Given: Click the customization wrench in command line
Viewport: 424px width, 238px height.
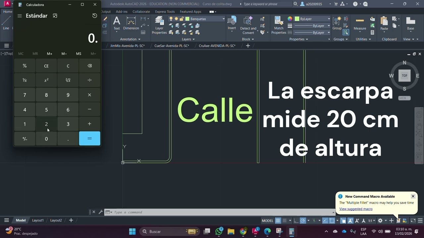Looking at the screenshot, I should 101,212.
